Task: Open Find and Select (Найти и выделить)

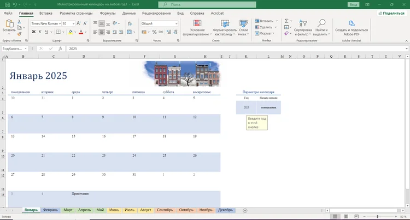Action: (321, 28)
